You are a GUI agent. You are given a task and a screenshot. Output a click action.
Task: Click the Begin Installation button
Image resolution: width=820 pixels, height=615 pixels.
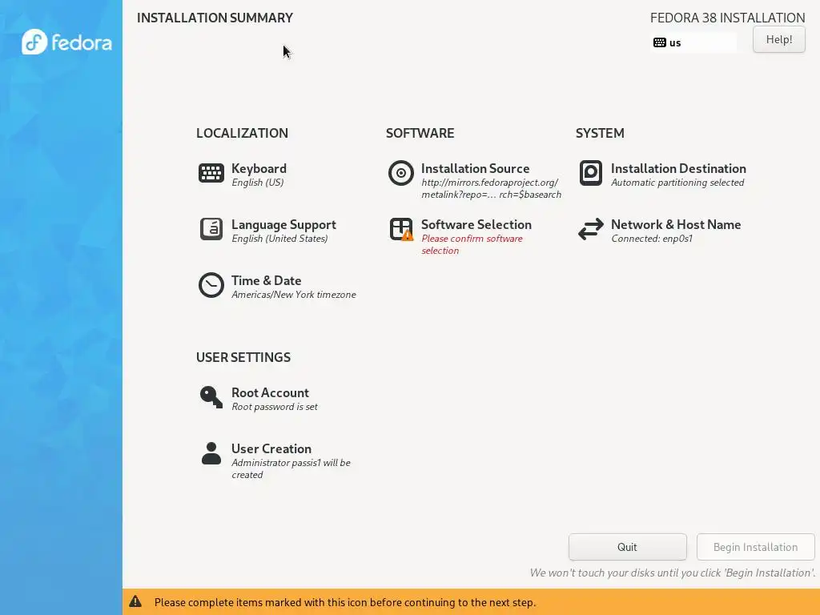[x=755, y=547]
